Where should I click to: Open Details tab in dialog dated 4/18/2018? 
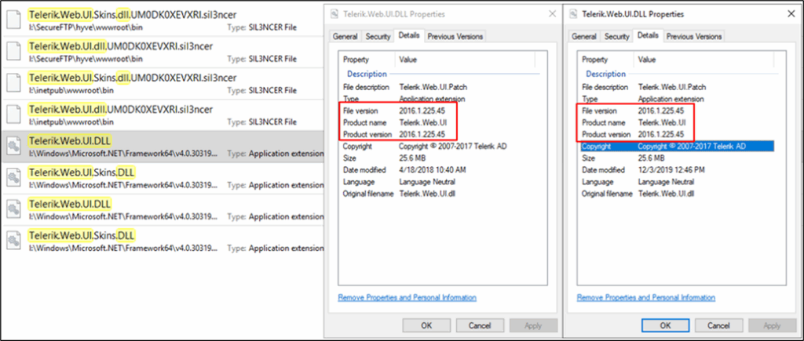coord(408,35)
